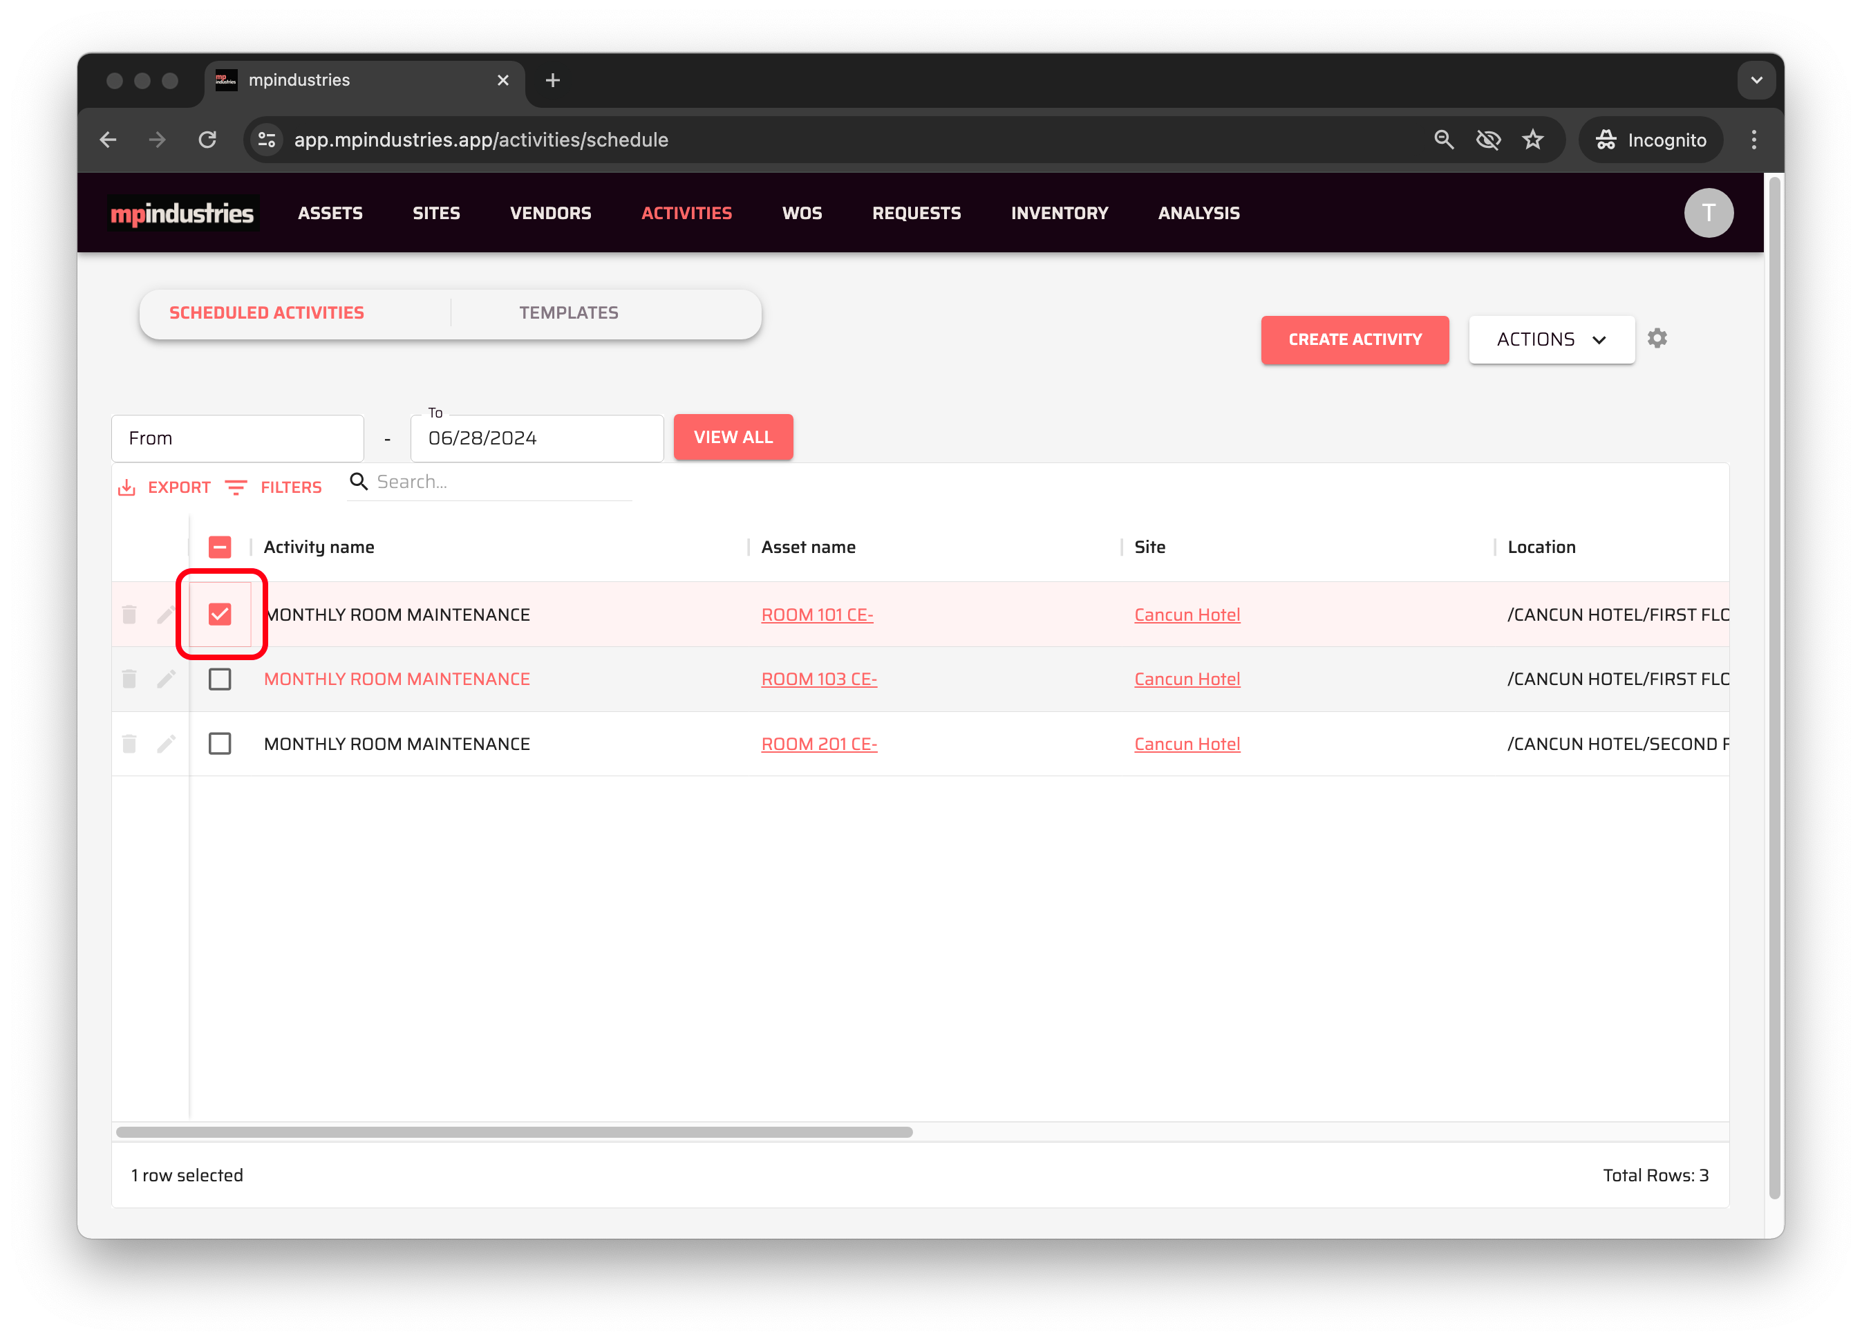Open the Filters icon
Image resolution: width=1862 pixels, height=1341 pixels.
tap(236, 488)
